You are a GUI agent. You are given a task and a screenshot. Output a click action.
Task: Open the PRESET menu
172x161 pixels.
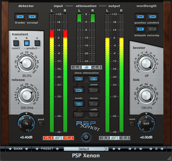pos(47,149)
